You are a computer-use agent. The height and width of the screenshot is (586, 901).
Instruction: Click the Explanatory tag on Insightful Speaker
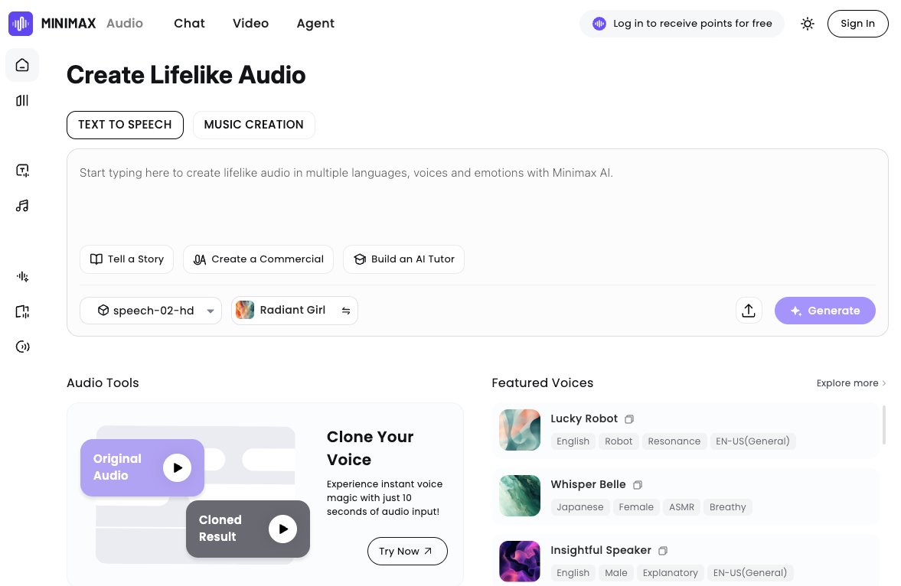670,573
